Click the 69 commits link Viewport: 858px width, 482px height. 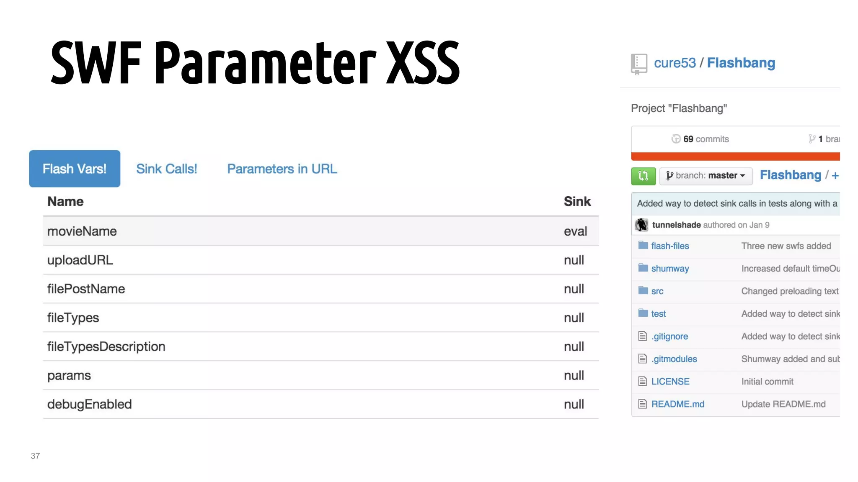(x=706, y=139)
